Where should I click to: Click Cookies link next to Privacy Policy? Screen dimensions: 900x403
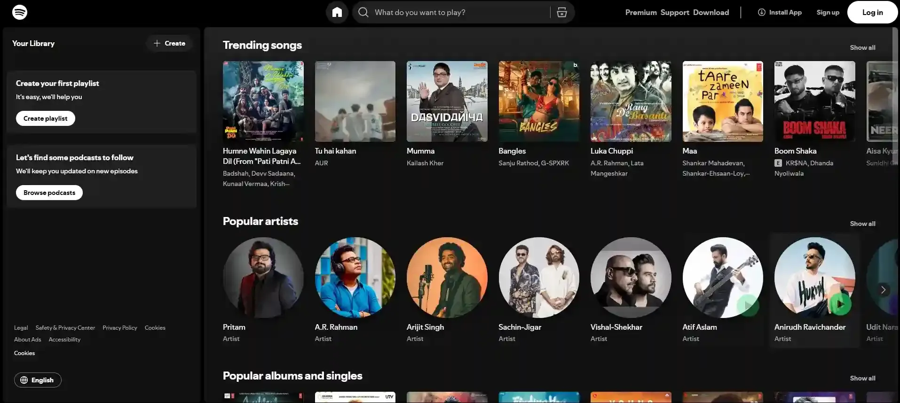click(x=155, y=328)
